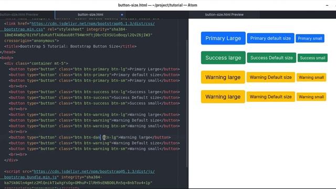The width and height of the screenshot is (336, 189).
Task: Click the Success Default size button
Action: [x=271, y=58]
